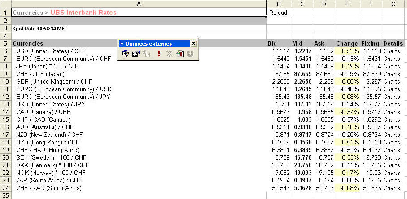Click Change value -0.37%
The width and height of the screenshot is (407, 199).
coord(350,112)
